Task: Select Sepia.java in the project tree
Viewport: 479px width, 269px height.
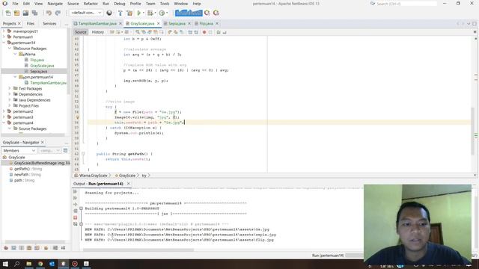Action: coord(38,72)
